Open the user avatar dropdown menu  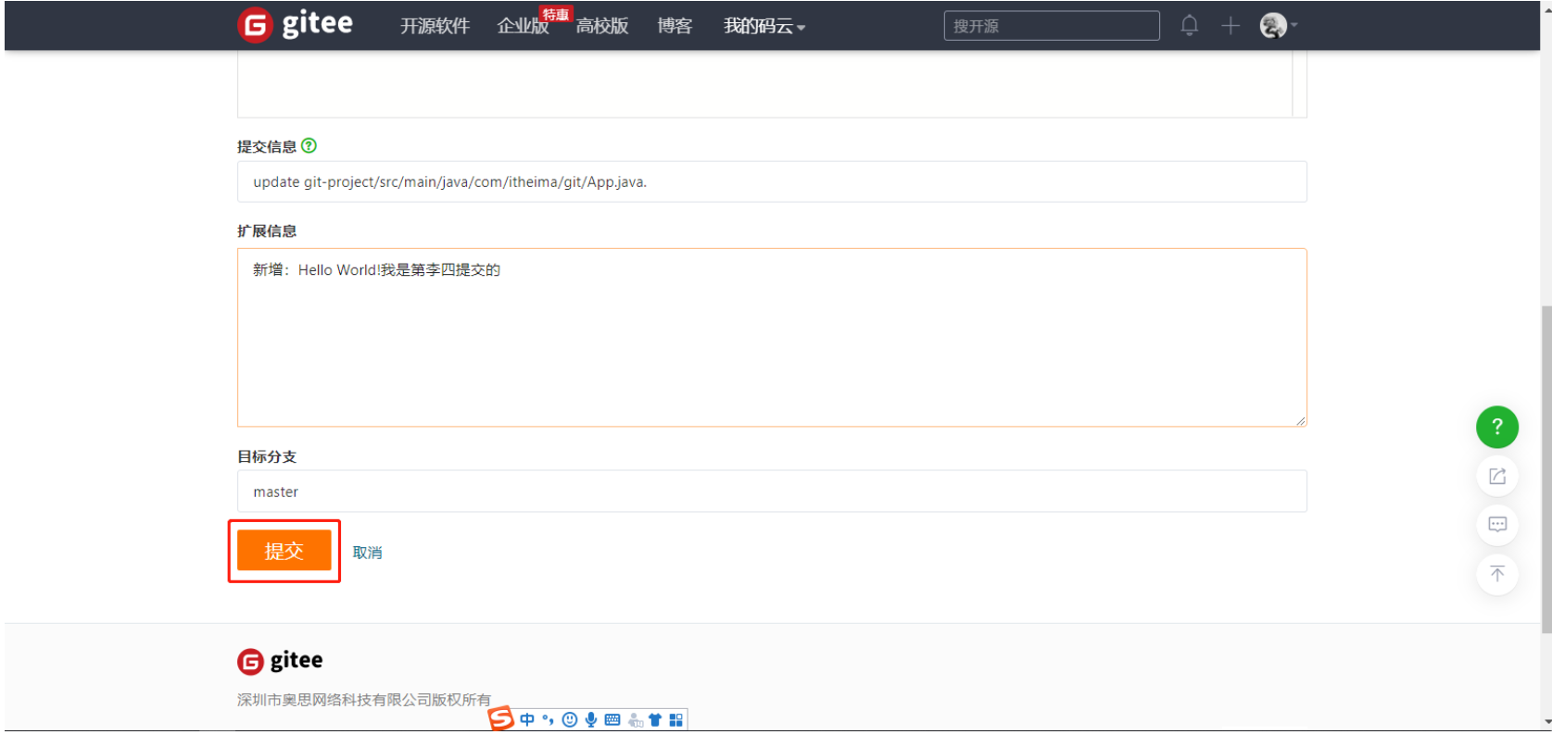1277,26
